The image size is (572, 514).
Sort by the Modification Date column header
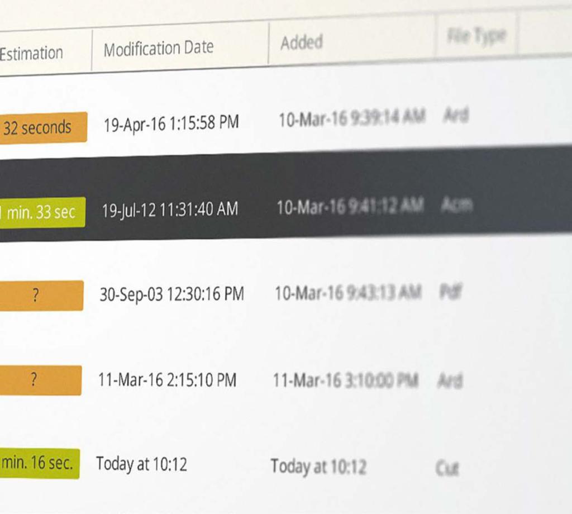coord(159,49)
